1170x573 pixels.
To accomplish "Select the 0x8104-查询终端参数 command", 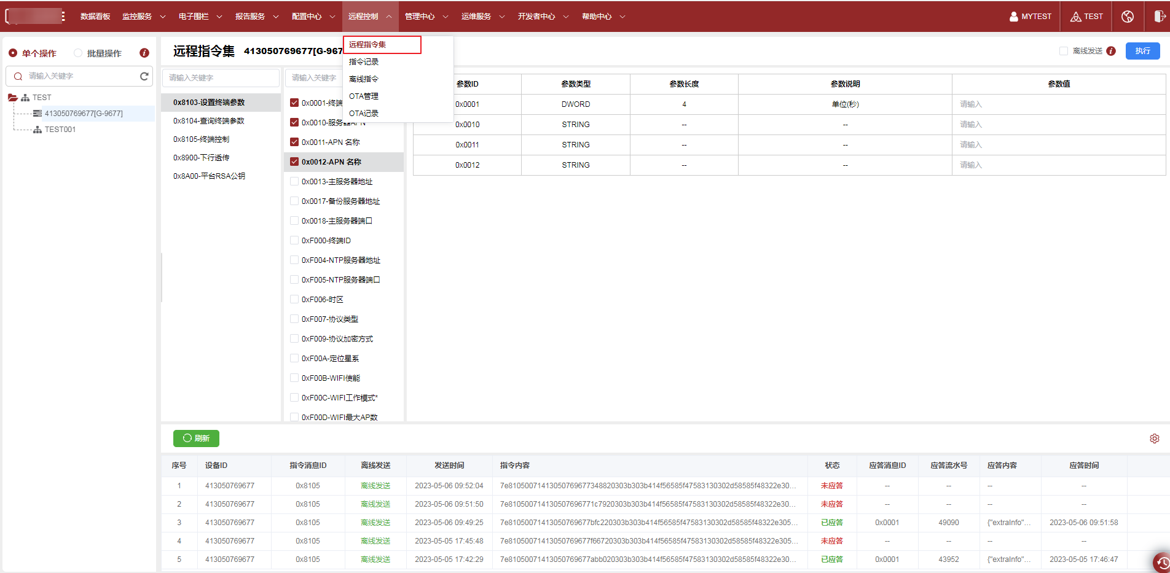I will pos(209,121).
